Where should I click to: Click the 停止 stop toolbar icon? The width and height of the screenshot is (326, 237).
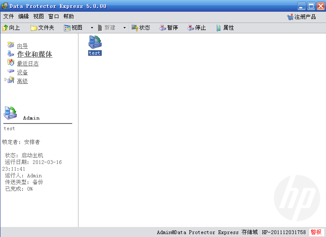pos(191,28)
